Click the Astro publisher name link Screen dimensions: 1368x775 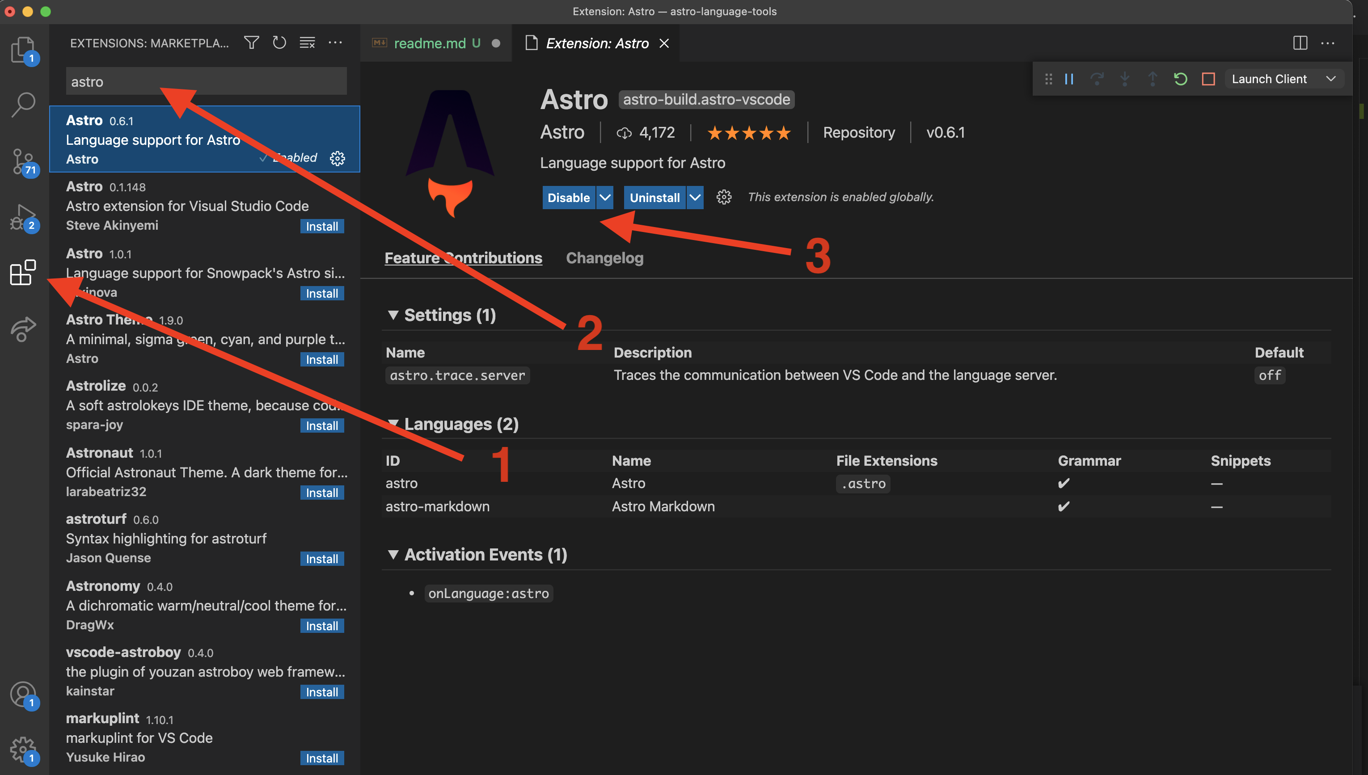point(562,132)
